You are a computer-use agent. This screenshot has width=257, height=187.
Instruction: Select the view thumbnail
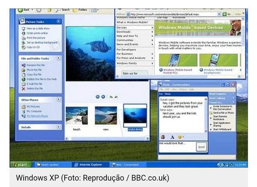[x=106, y=116]
